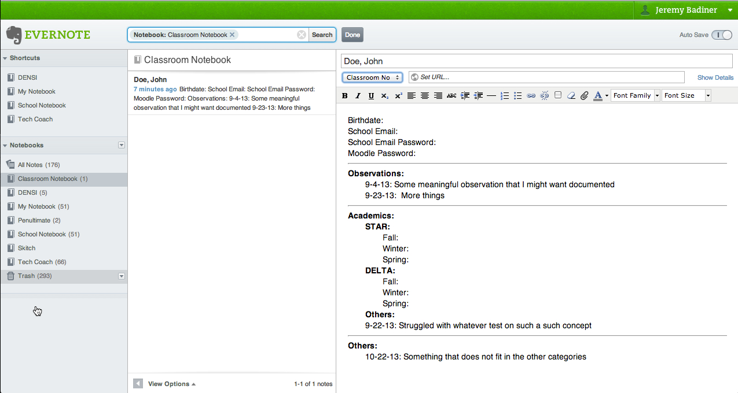
Task: Collapse the Notebooks section
Action: pyautogui.click(x=5, y=145)
